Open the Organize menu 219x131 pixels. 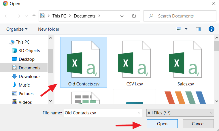click(17, 29)
